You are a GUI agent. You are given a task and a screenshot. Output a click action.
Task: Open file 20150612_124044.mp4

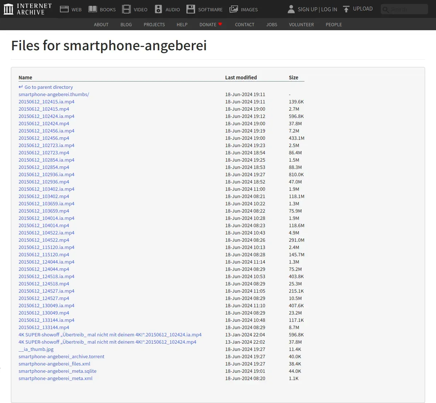(44, 269)
